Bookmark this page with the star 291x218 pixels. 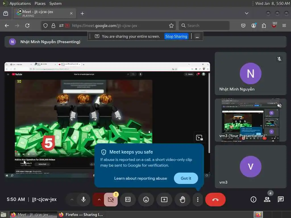(171, 26)
